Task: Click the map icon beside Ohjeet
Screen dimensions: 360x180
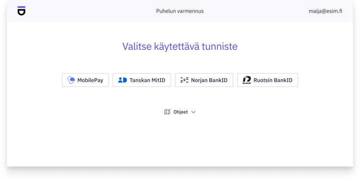Action: coord(167,112)
